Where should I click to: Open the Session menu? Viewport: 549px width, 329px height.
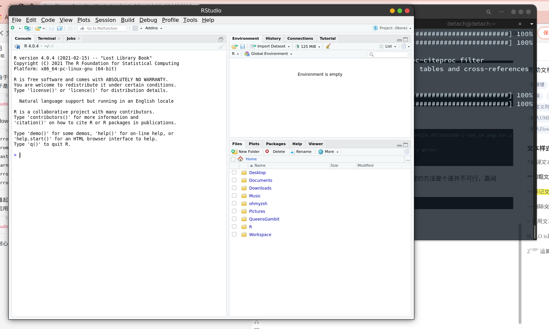coord(105,20)
